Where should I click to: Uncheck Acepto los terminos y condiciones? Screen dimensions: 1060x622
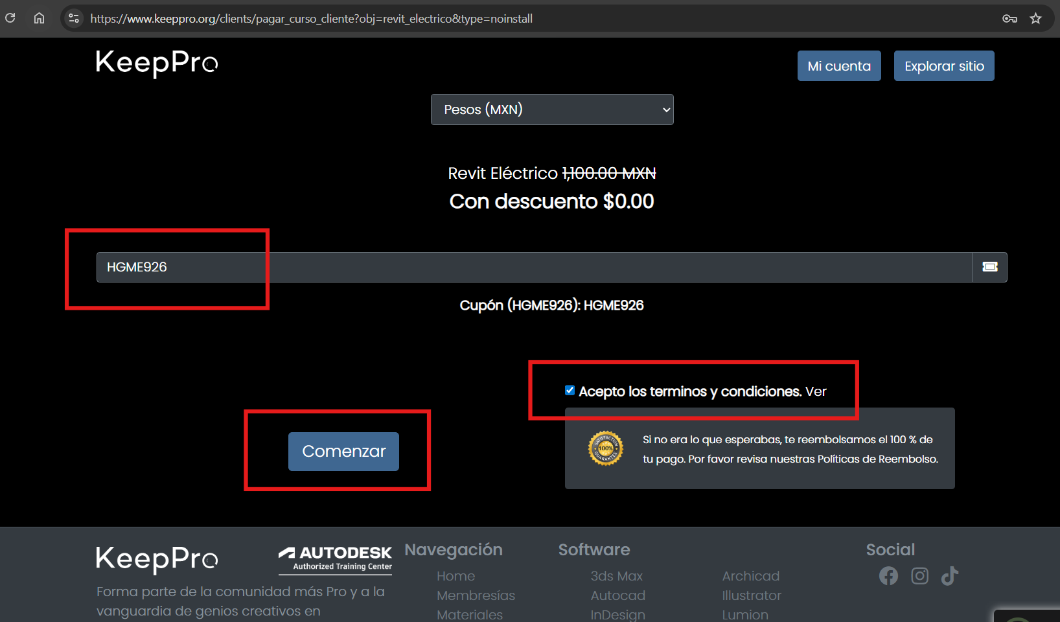pos(570,390)
